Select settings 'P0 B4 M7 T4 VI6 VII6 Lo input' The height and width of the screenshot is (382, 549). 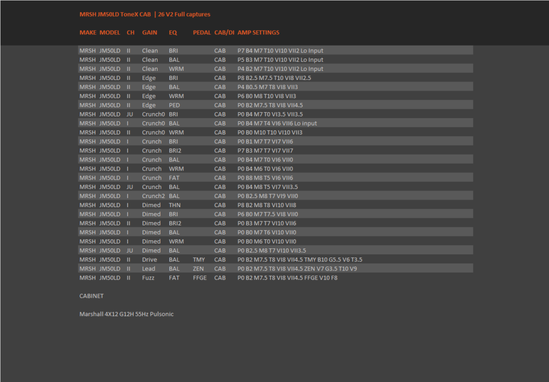277,124
